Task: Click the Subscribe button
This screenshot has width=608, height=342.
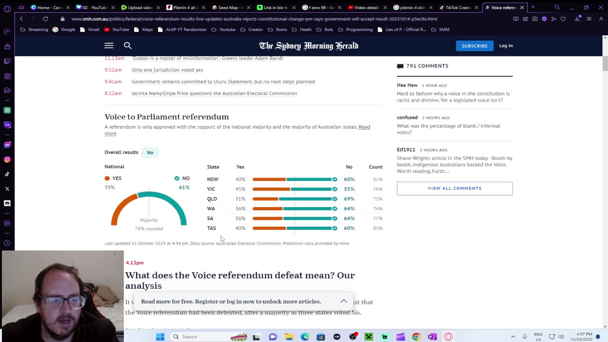Action: point(474,46)
